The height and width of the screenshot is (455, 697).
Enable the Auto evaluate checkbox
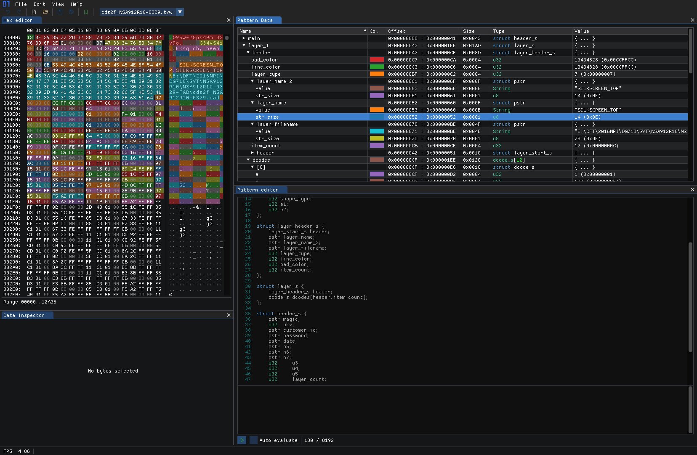click(x=253, y=440)
